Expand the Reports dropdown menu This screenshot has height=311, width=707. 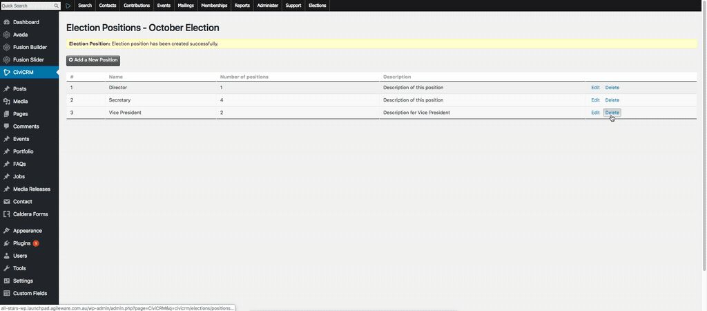tap(242, 6)
